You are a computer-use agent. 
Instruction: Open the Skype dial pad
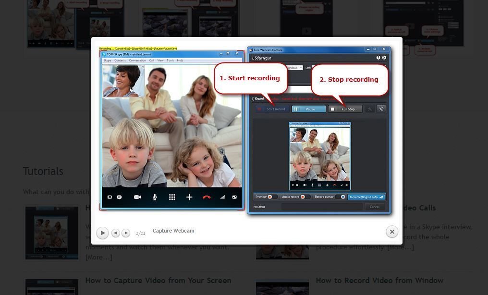[172, 197]
